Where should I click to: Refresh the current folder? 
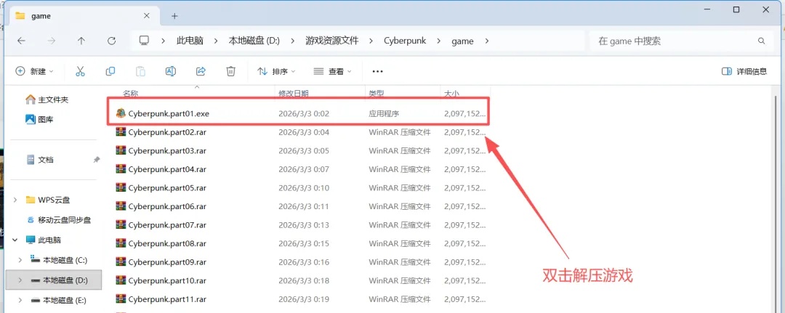(x=112, y=41)
